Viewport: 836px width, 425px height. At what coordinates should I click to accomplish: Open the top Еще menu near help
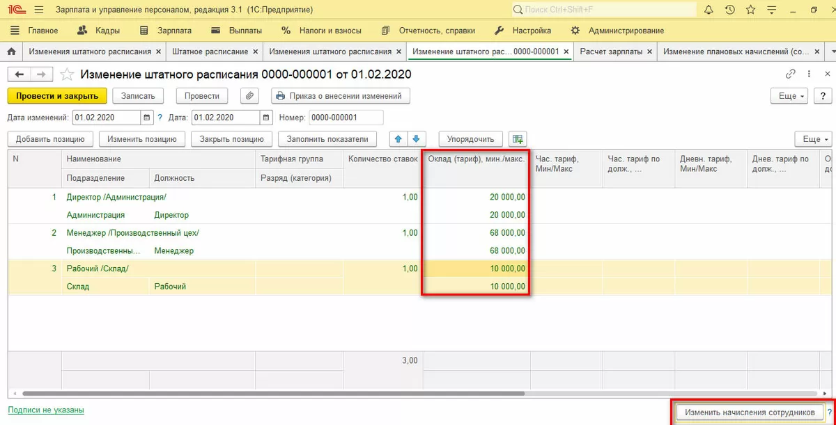point(788,96)
